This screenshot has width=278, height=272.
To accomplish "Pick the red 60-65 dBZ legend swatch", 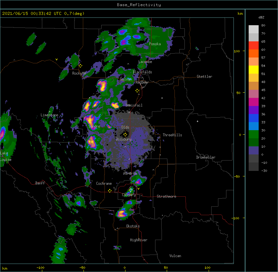I will tap(253, 45).
